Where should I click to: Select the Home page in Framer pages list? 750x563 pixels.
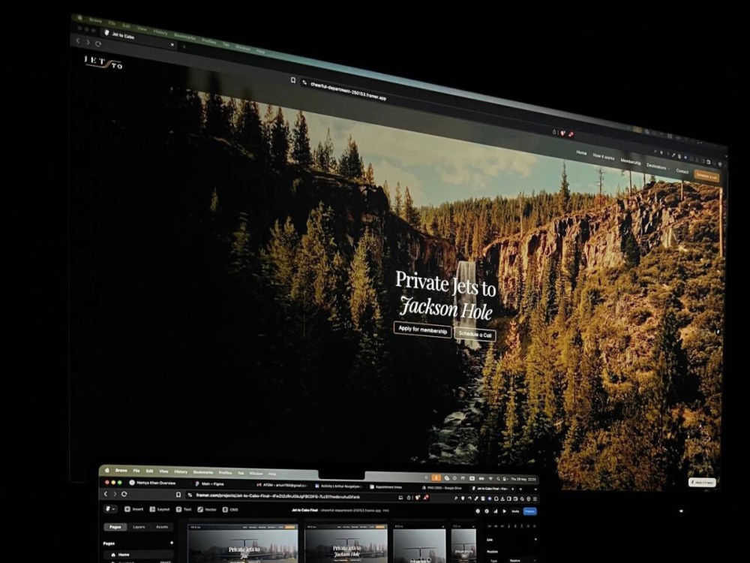(138, 555)
